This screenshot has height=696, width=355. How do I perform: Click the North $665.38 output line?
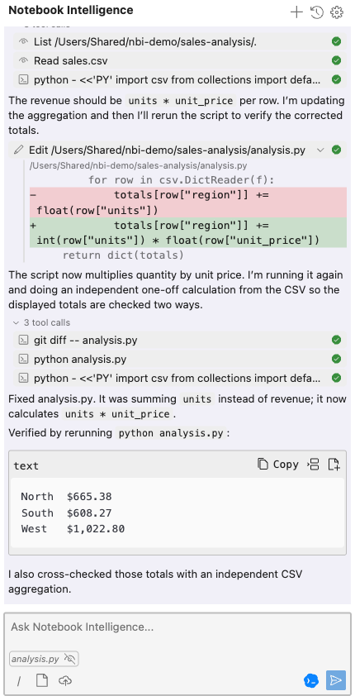click(x=67, y=496)
